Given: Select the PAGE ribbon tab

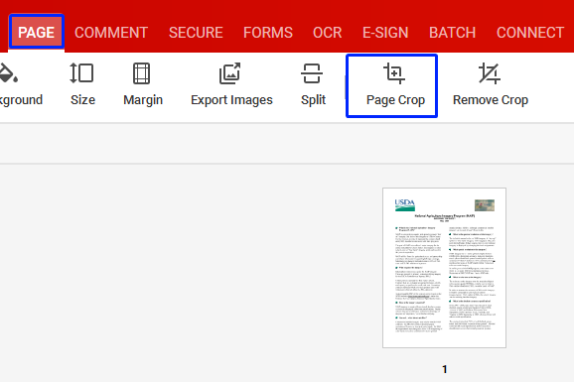Looking at the screenshot, I should point(36,32).
